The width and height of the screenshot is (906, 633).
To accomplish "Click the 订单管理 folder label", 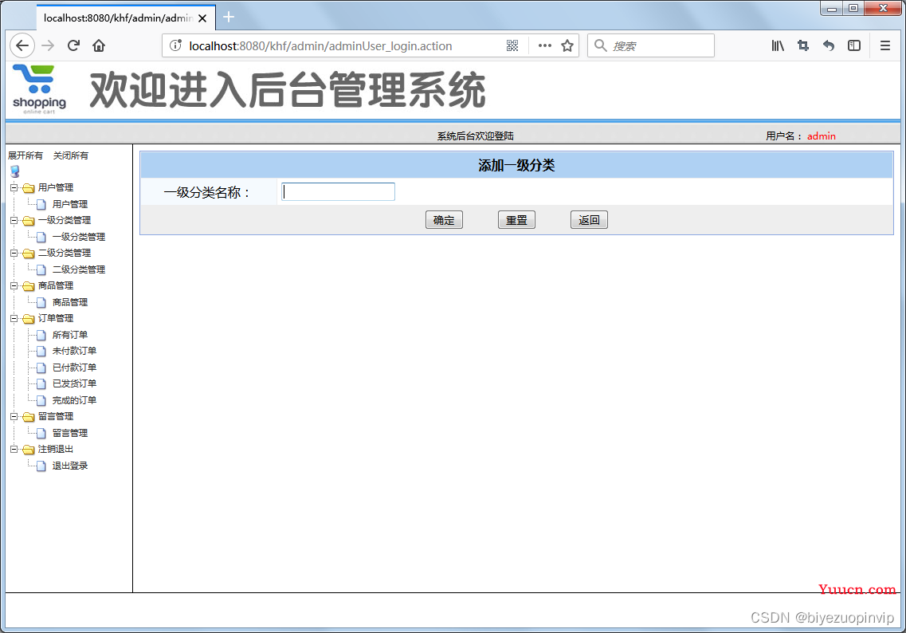I will pos(56,319).
